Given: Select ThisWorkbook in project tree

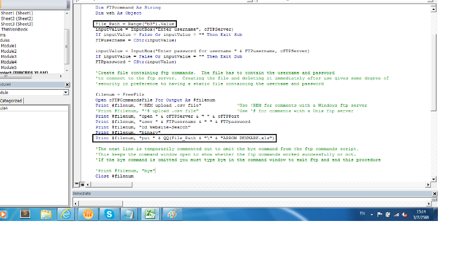Looking at the screenshot, I should pos(14,29).
